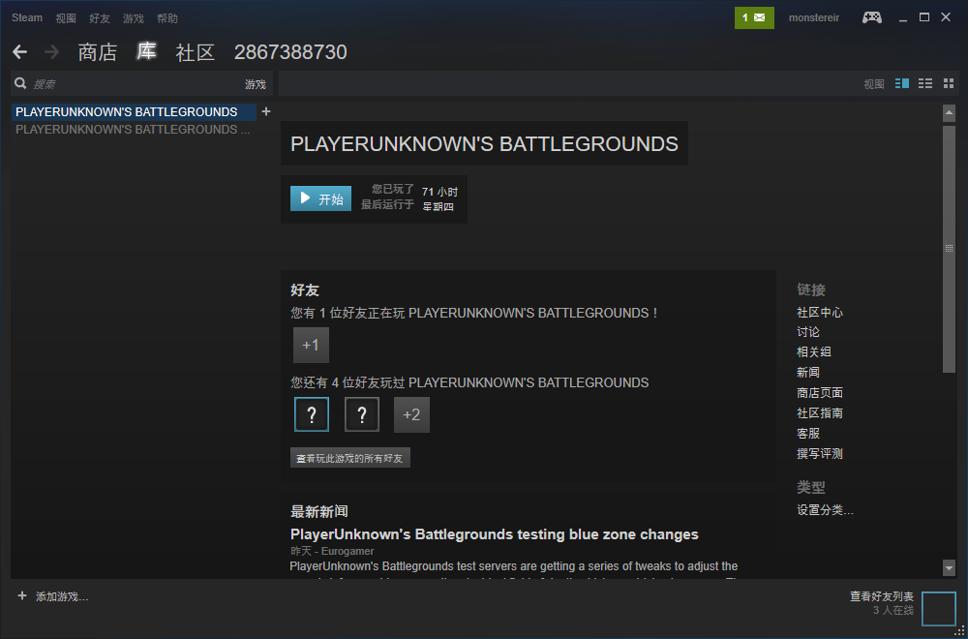Open the 社区指南 link

click(820, 413)
